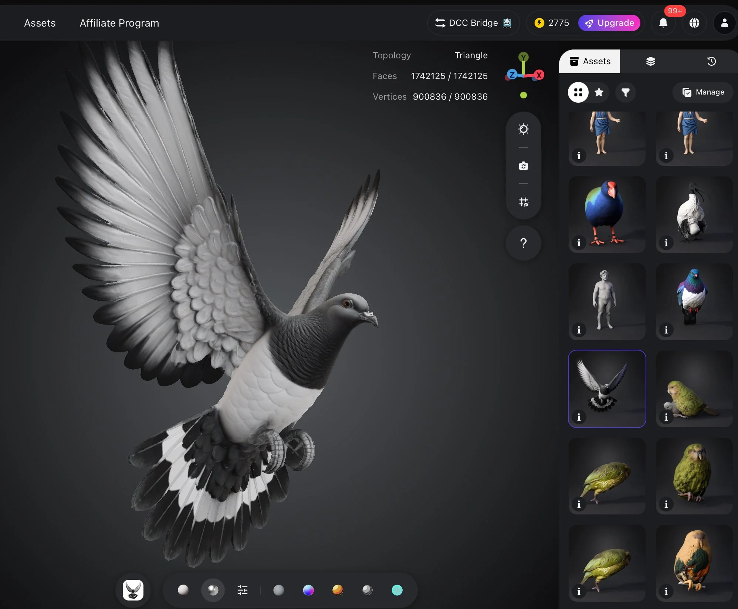Click the current model thumbnail button
Viewport: 738px width, 609px height.
pyautogui.click(x=133, y=590)
